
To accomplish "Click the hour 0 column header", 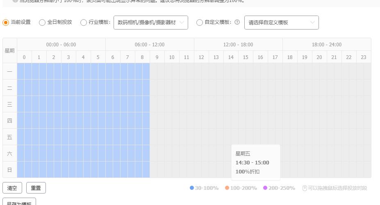I will [24, 57].
